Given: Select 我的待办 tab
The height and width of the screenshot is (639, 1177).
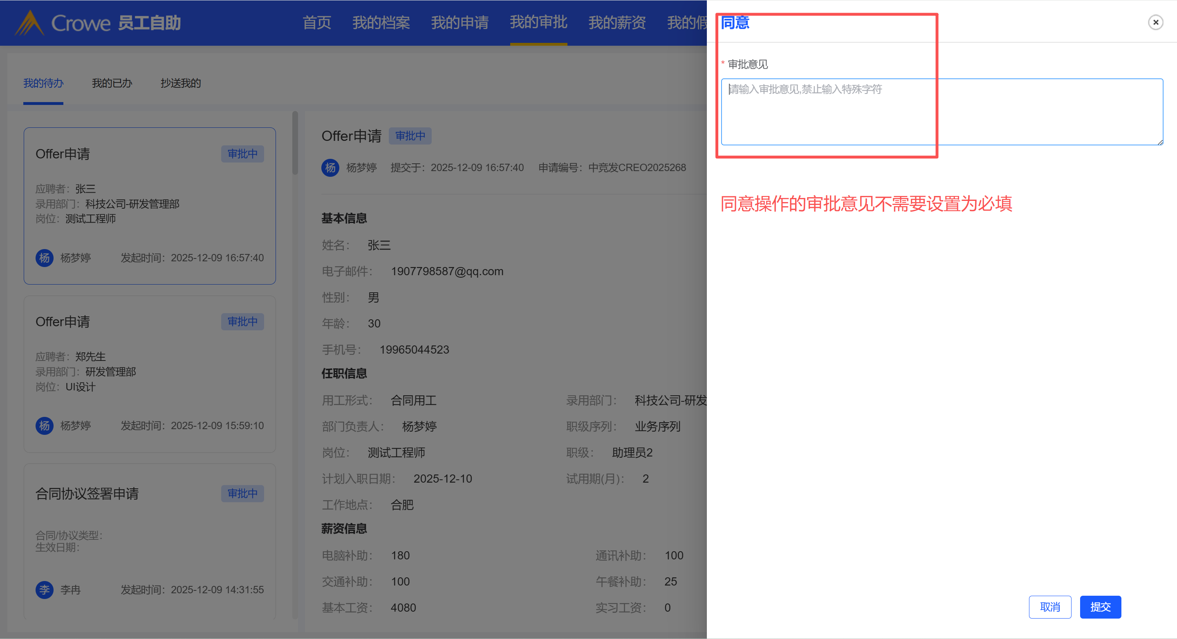Looking at the screenshot, I should [x=43, y=83].
